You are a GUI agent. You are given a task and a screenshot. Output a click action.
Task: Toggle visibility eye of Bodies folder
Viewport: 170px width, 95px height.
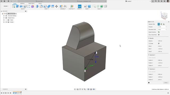[6, 22]
